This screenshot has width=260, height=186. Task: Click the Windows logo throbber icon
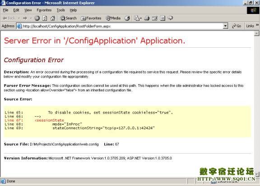[x=253, y=10]
